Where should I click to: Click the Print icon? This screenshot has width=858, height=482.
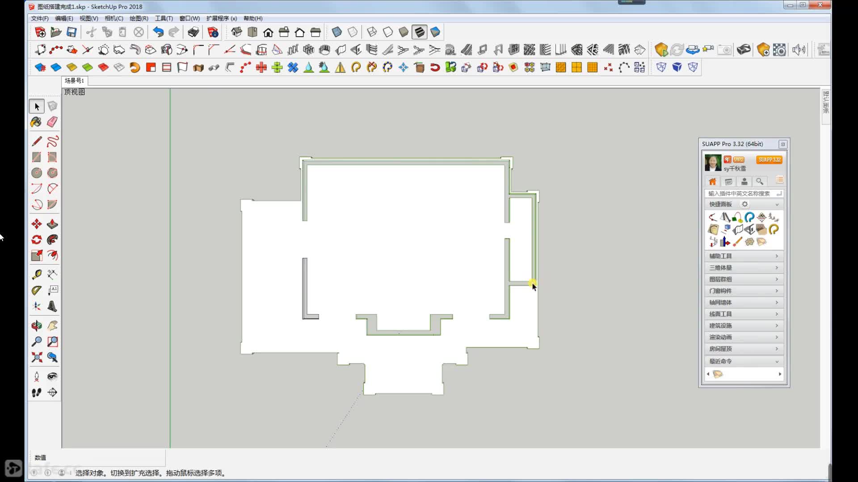point(193,32)
